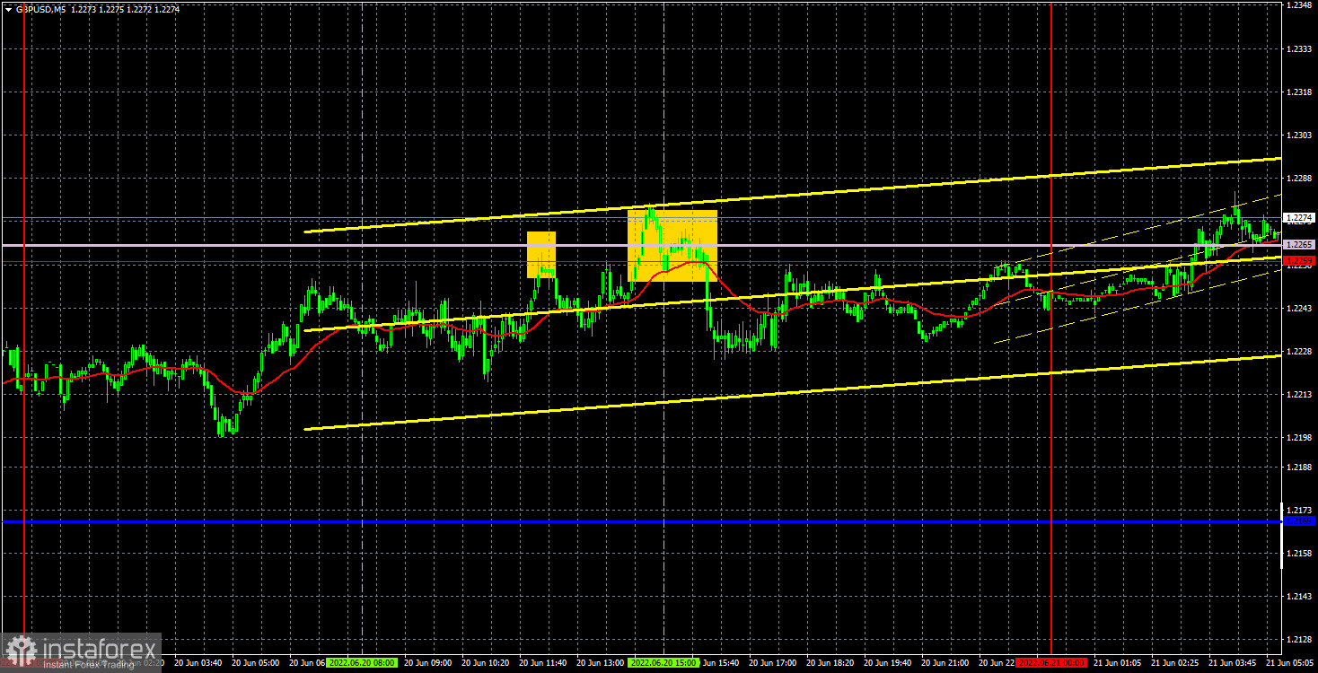
Task: Click the 20 Jun 13:00 time label
Action: 602,662
